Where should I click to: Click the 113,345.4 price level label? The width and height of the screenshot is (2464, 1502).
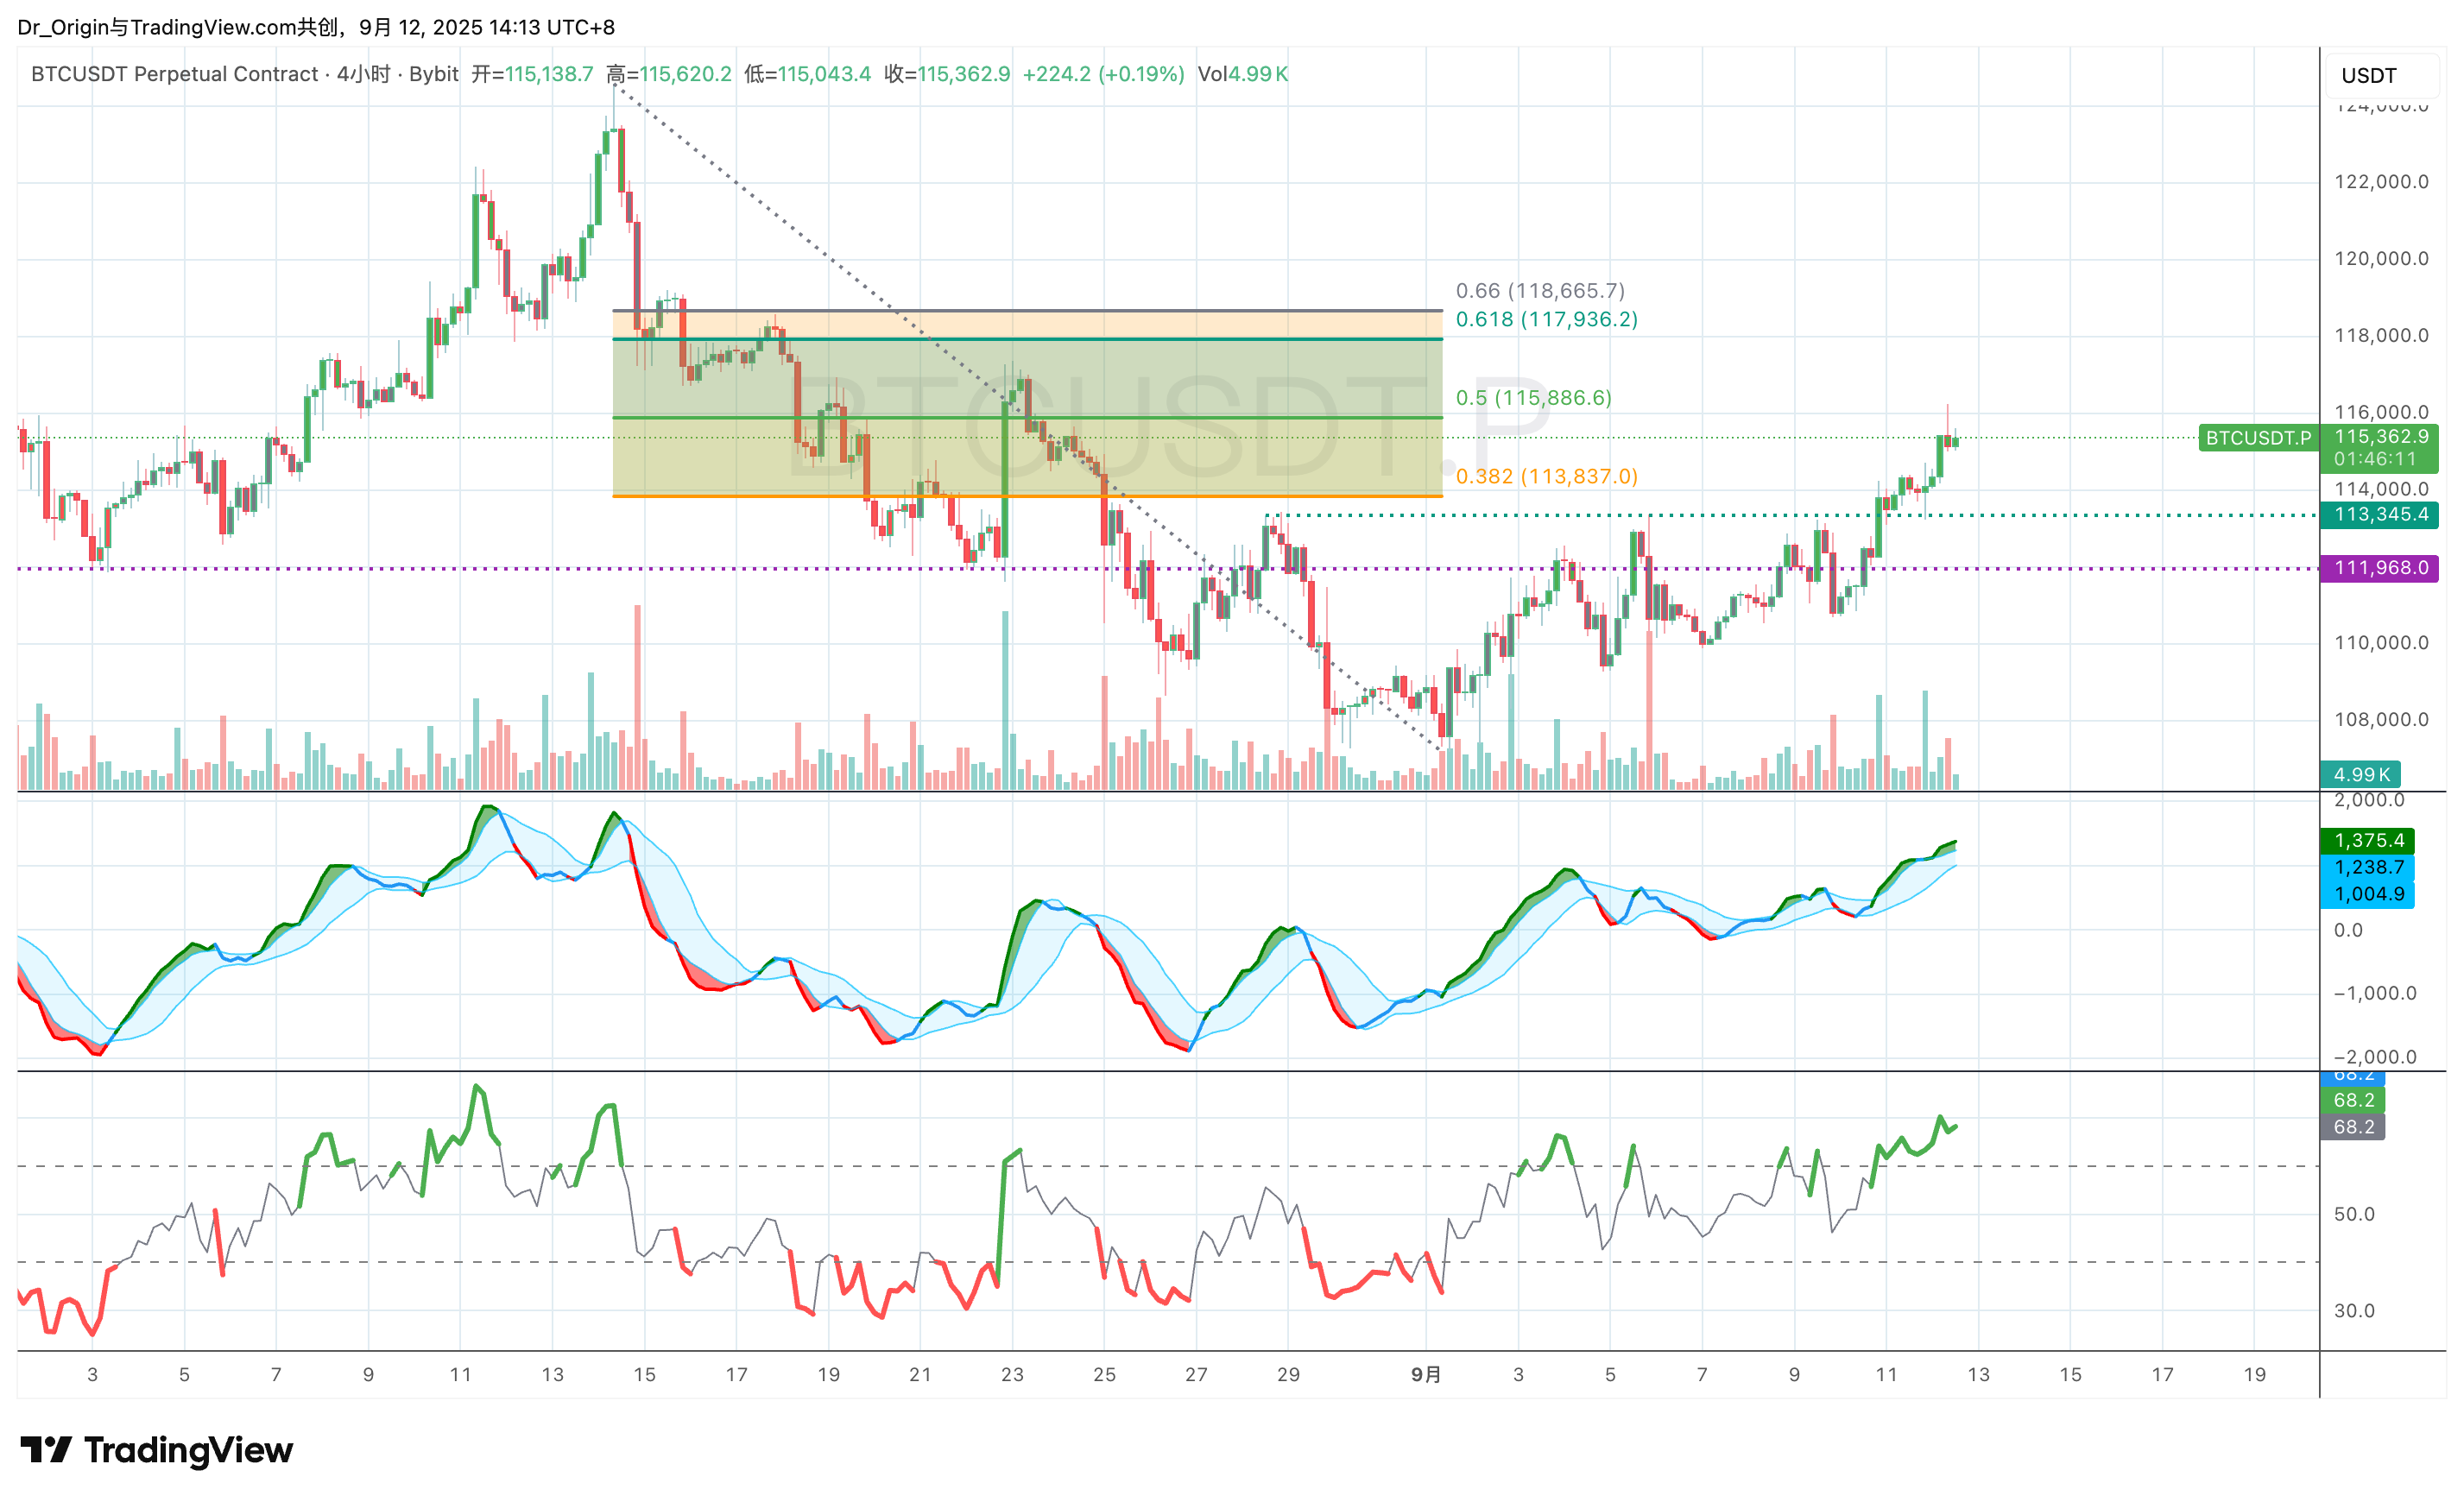[2380, 515]
